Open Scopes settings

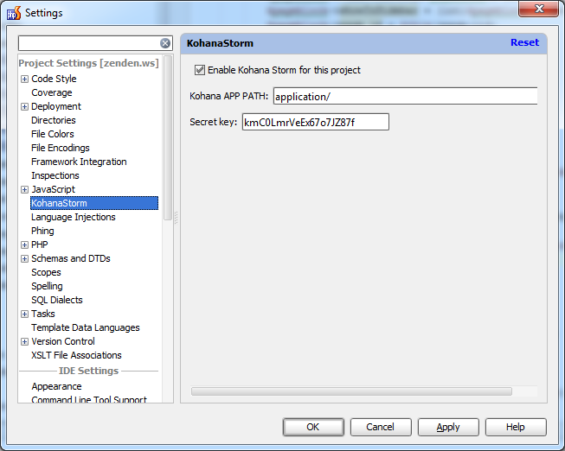pos(46,272)
